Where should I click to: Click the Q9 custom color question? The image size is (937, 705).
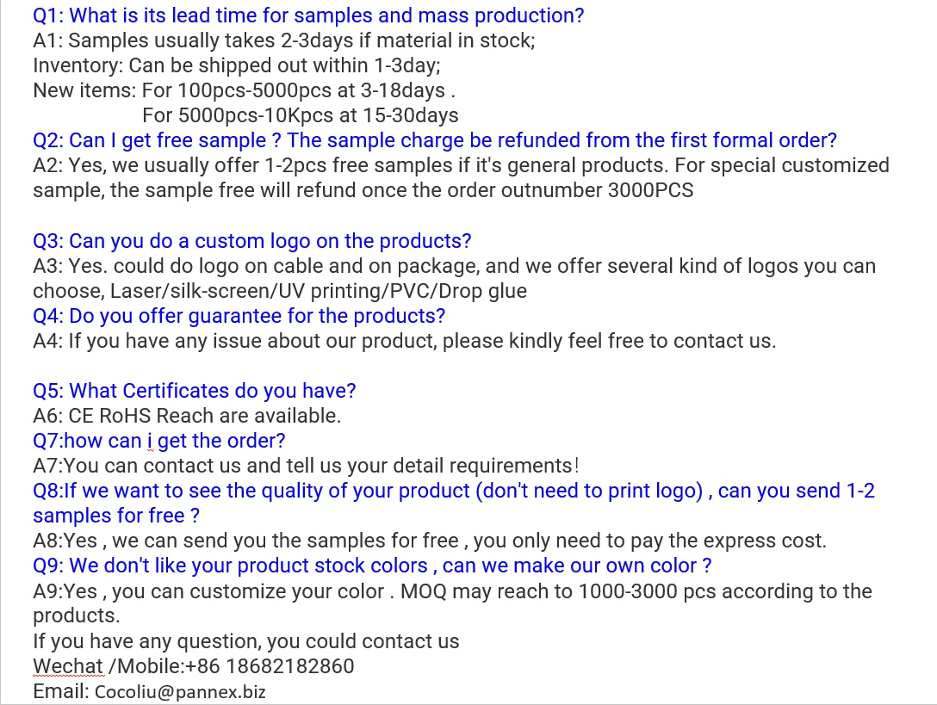pos(372,566)
